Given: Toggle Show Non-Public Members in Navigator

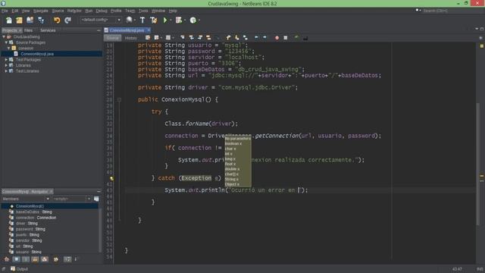Looking at the screenshot, I should (36, 259).
